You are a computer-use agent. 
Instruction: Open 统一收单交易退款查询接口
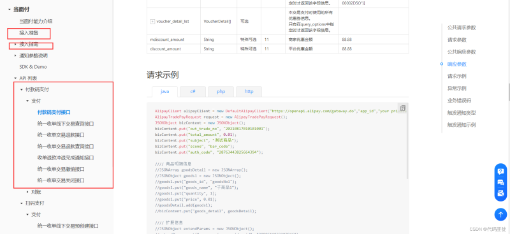pos(66,146)
